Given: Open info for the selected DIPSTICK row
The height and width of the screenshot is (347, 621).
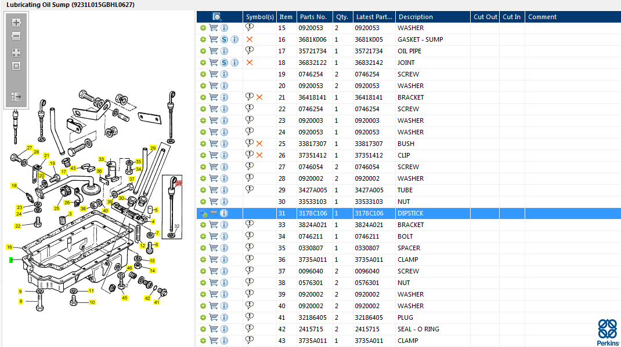Looking at the screenshot, I should pyautogui.click(x=224, y=213).
